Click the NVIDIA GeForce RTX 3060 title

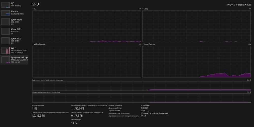point(239,5)
